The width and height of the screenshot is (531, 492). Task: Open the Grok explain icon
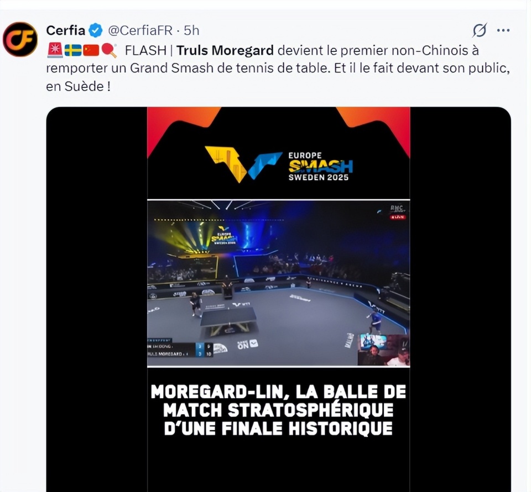480,30
